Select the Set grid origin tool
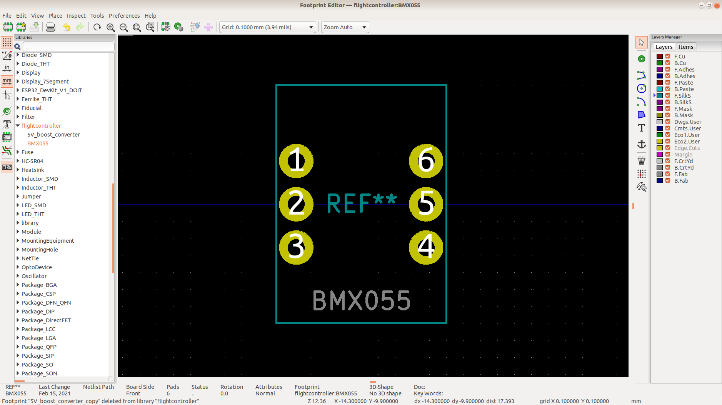Viewport: 722px width, 405px height. [641, 174]
